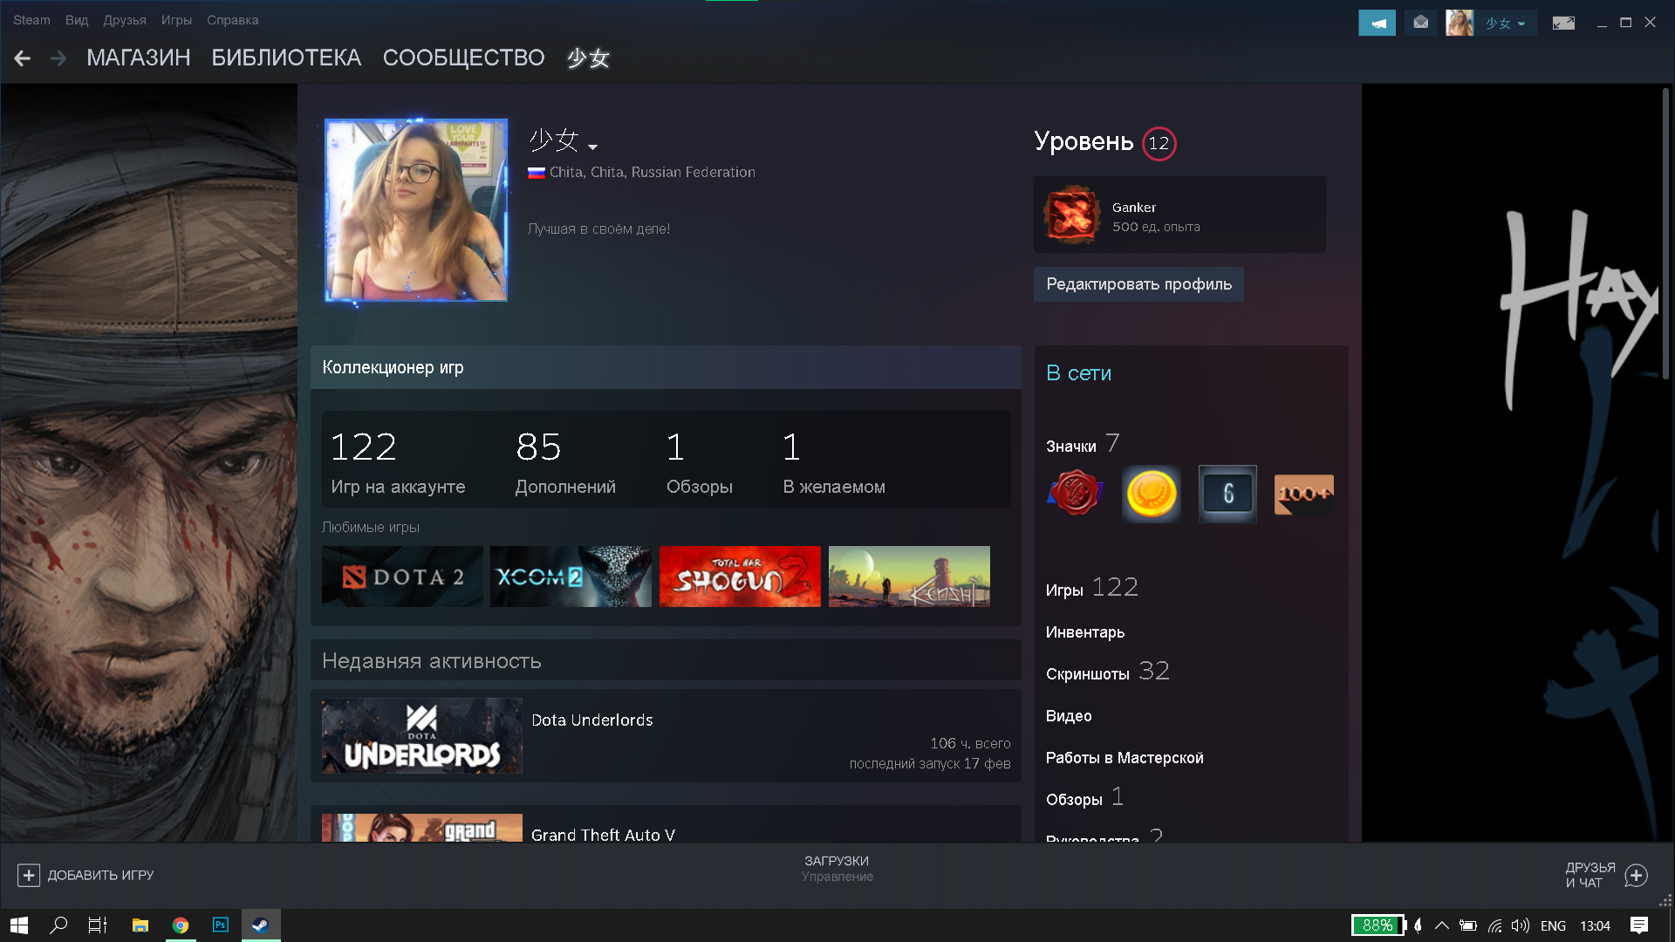Click 85 Дополнений stat
1675x942 pixels.
pyautogui.click(x=565, y=463)
